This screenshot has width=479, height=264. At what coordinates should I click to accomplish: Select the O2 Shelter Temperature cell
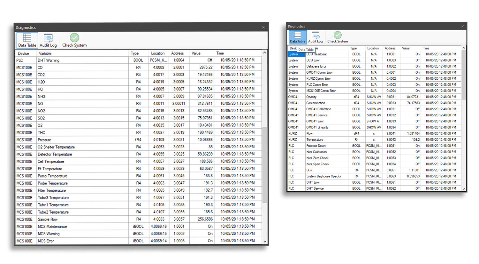(82, 147)
